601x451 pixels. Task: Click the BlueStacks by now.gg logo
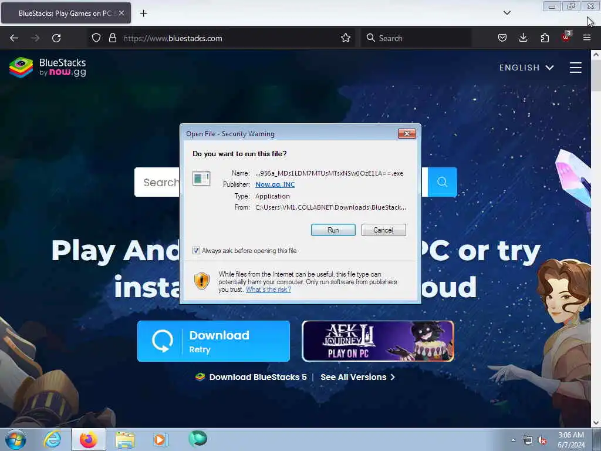(x=48, y=68)
